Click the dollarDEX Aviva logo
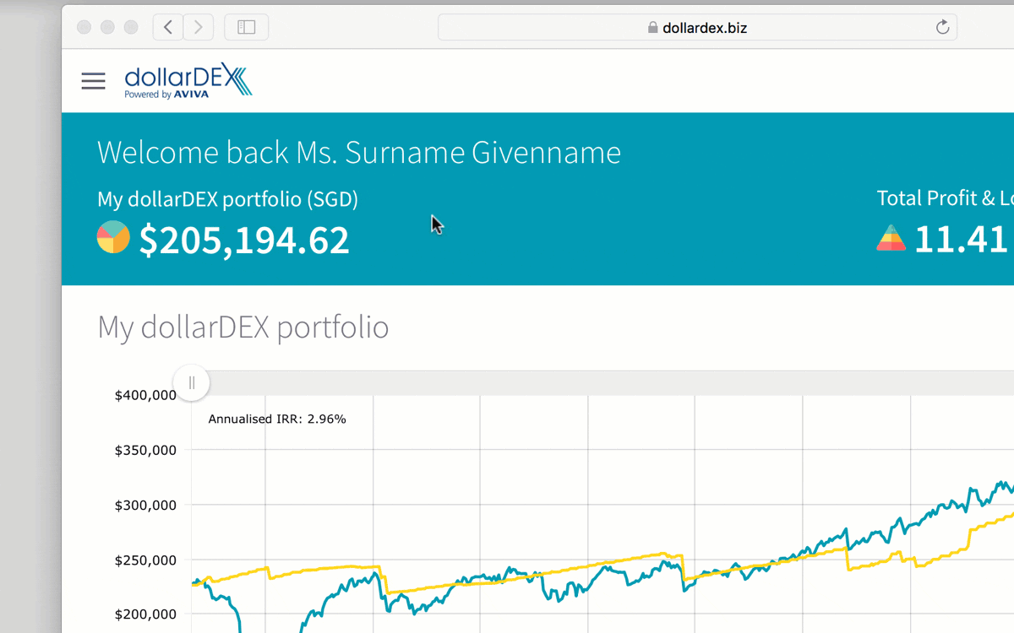 pos(188,82)
